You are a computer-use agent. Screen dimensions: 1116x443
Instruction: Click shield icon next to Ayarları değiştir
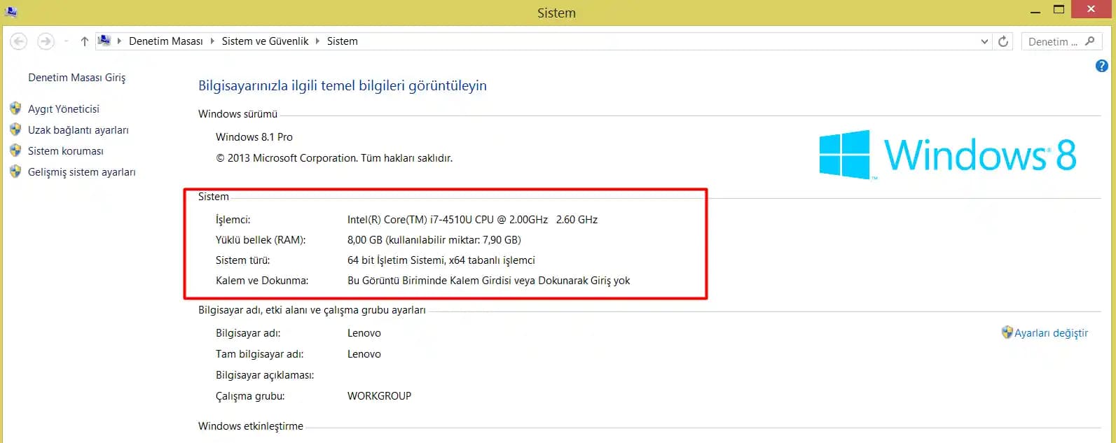point(1007,332)
